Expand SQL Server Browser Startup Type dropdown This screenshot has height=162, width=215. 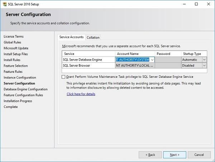pyautogui.click(x=204, y=66)
